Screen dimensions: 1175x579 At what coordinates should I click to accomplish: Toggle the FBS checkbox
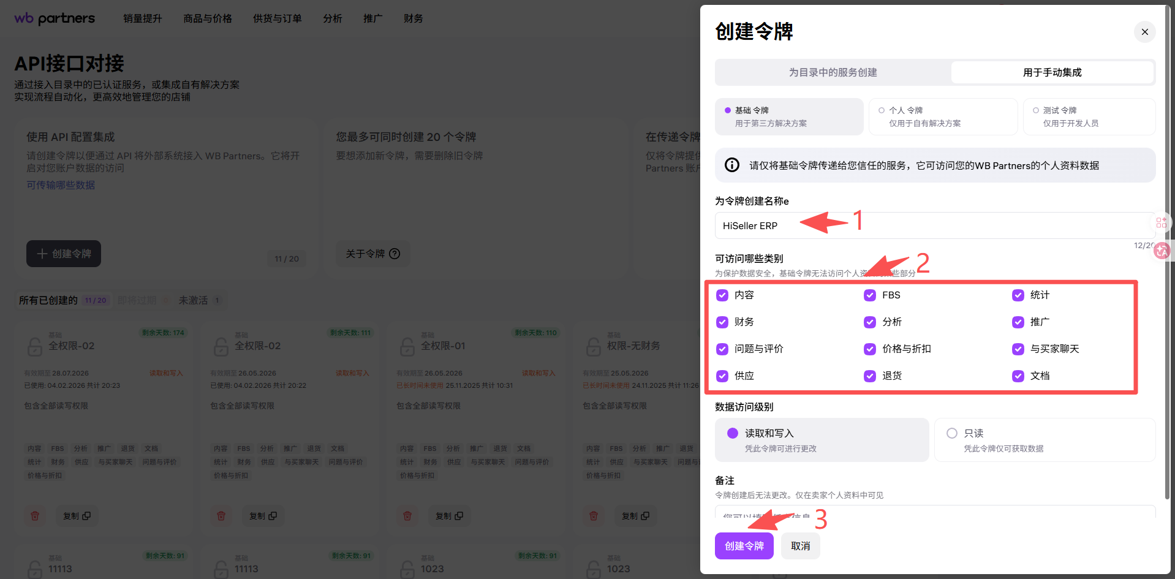click(x=870, y=295)
